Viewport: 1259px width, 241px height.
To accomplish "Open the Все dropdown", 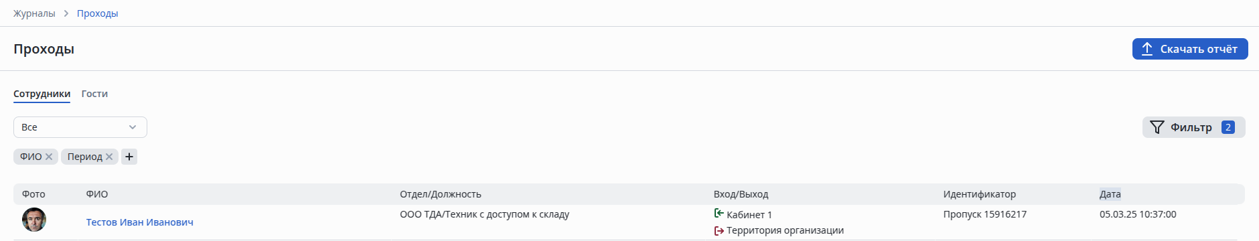I will tap(80, 127).
